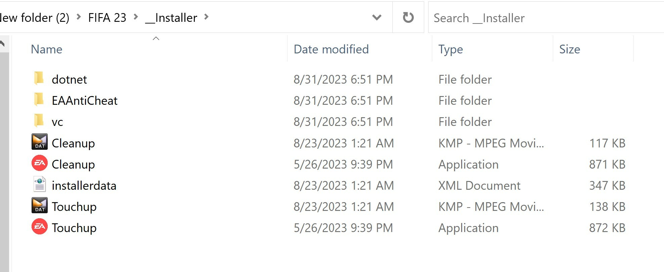This screenshot has height=272, width=664.
Task: Expand the chevron after __Installer breadcrumb
Action: point(207,17)
